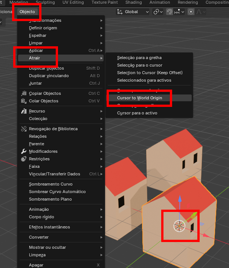
Task: Open Converter submenu
Action: 61,237
